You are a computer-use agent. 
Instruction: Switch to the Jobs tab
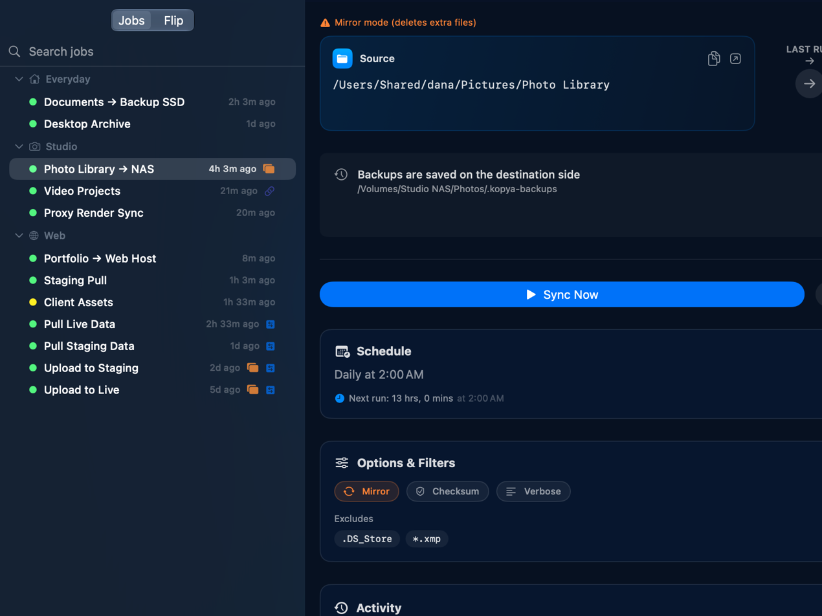[x=131, y=21]
